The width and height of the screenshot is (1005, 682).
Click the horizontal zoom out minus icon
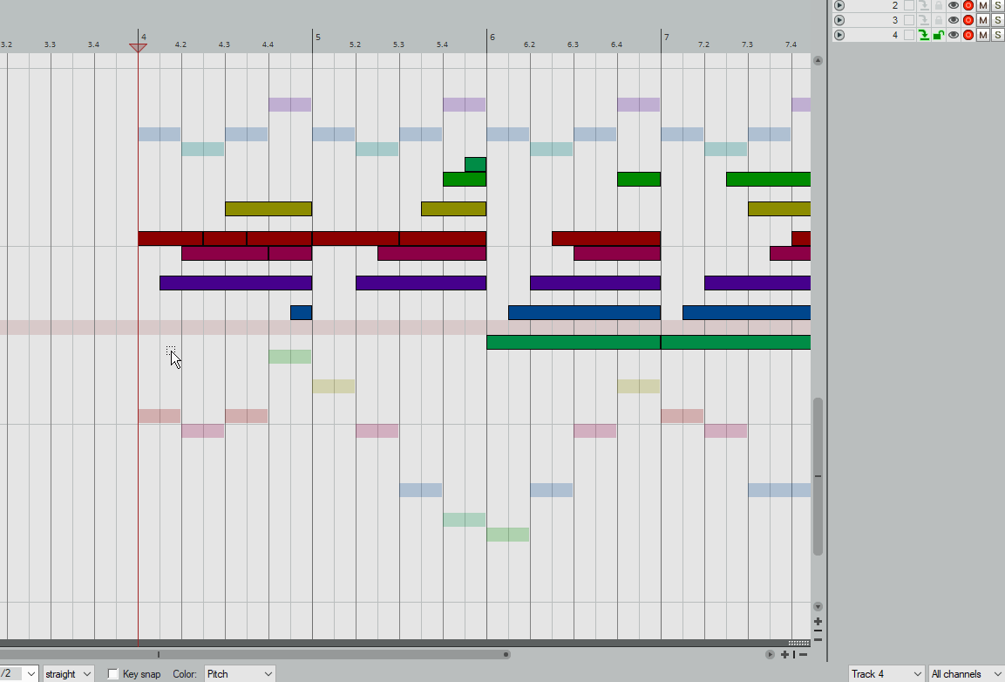803,654
